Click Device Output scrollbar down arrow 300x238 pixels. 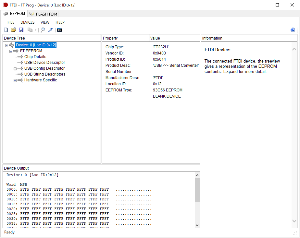(x=197, y=225)
